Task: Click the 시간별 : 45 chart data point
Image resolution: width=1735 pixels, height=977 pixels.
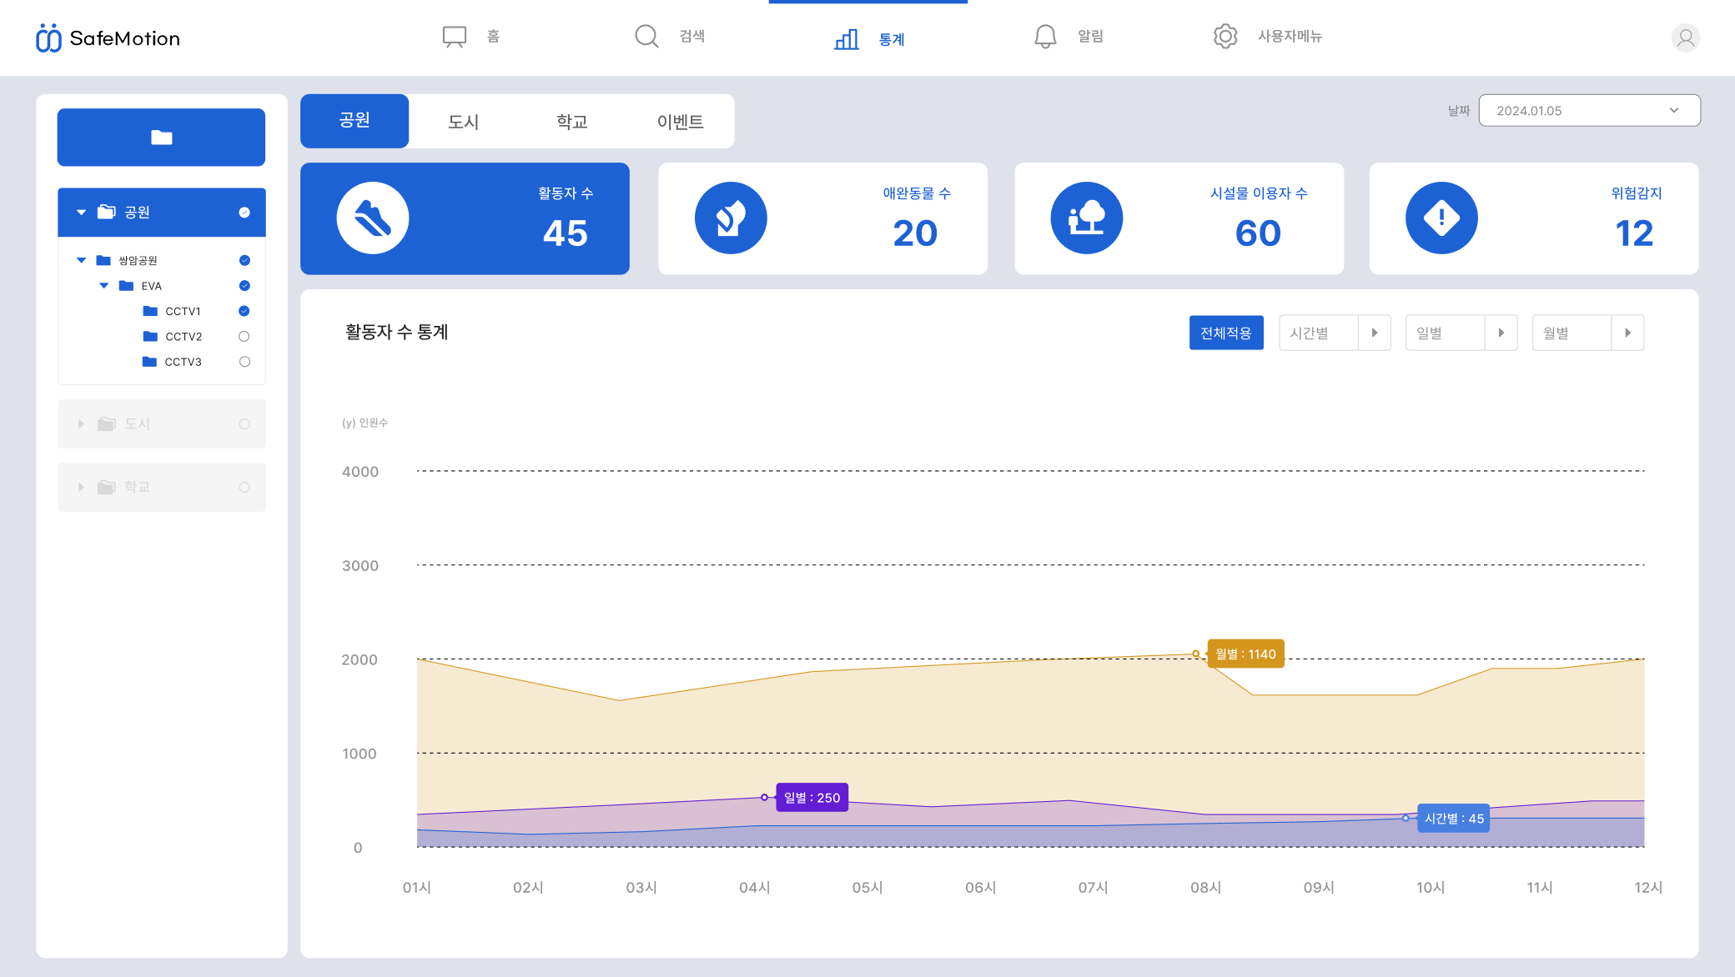Action: click(x=1406, y=818)
